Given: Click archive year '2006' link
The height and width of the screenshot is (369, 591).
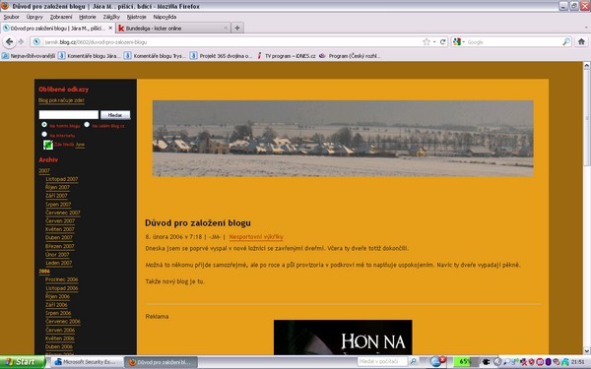Looking at the screenshot, I should click(44, 272).
